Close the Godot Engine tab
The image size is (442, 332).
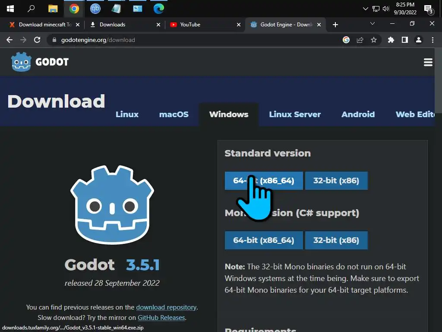pos(319,25)
